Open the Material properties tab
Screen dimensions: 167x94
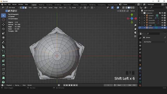(x=140, y=85)
